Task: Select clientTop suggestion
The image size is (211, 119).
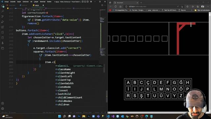Action: pyautogui.click(x=79, y=80)
